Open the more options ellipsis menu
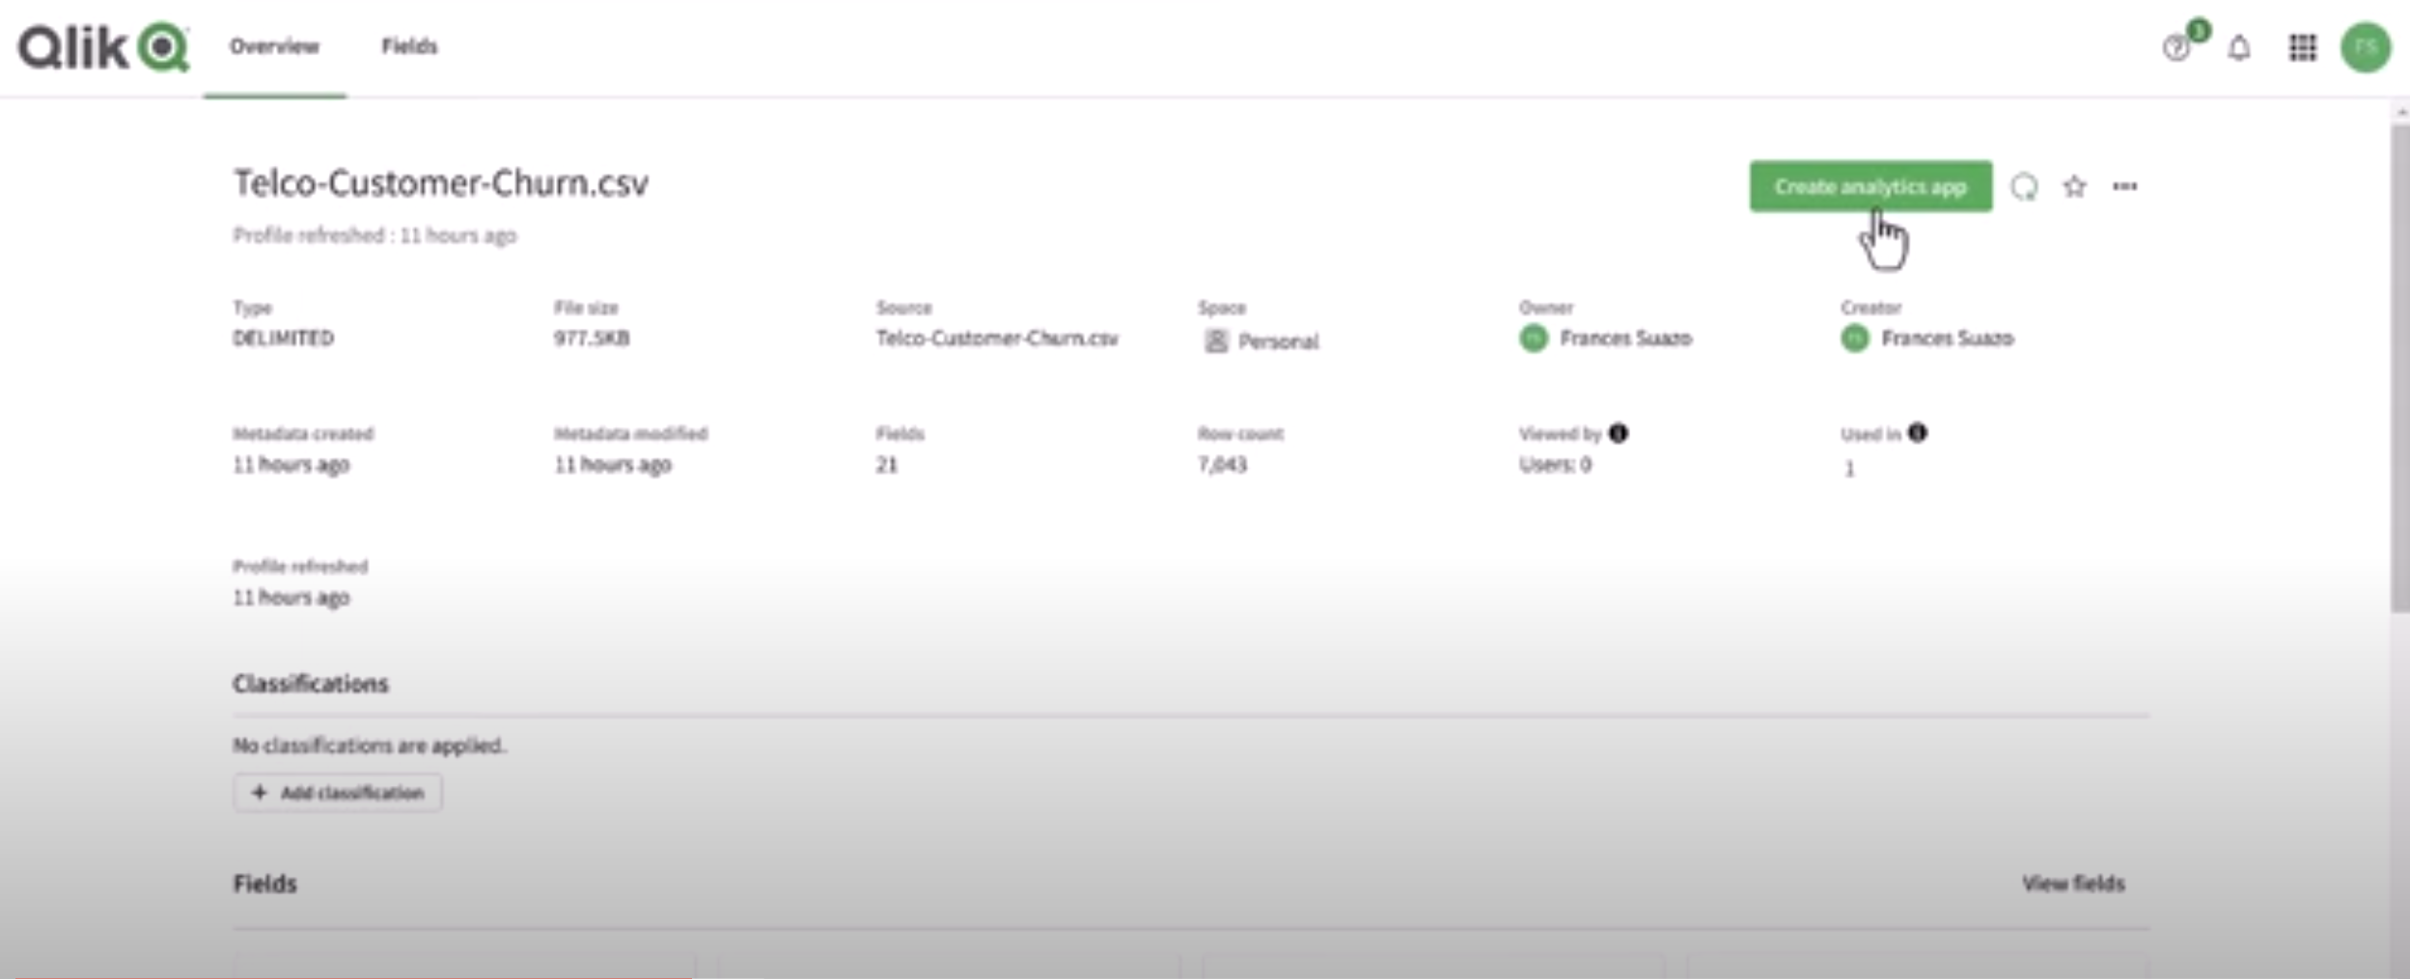The height and width of the screenshot is (979, 2410). (x=2124, y=186)
